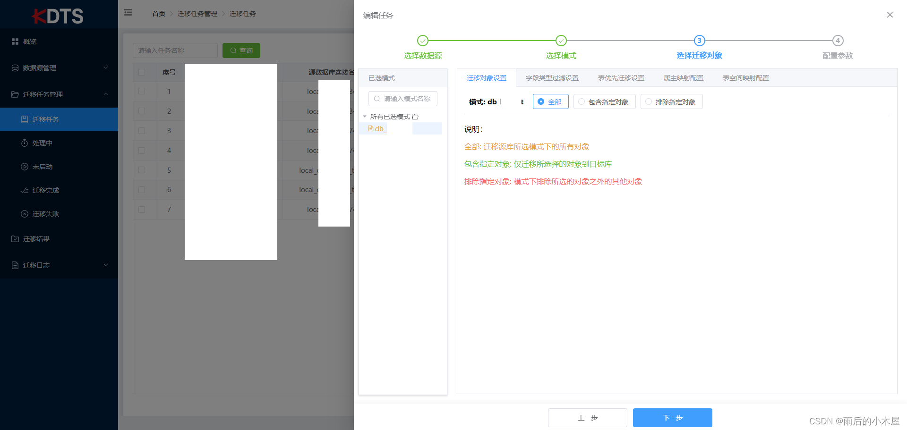Switch to the 迁移对象设置 tab
This screenshot has width=907, height=430.
pos(487,78)
